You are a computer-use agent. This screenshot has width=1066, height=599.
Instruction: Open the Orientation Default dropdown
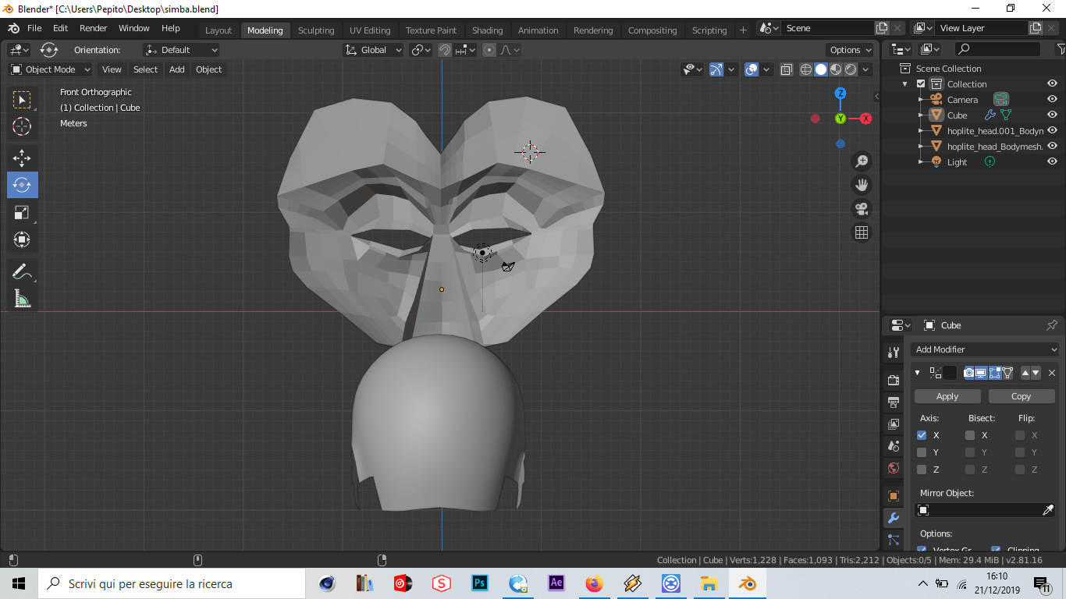tap(181, 50)
